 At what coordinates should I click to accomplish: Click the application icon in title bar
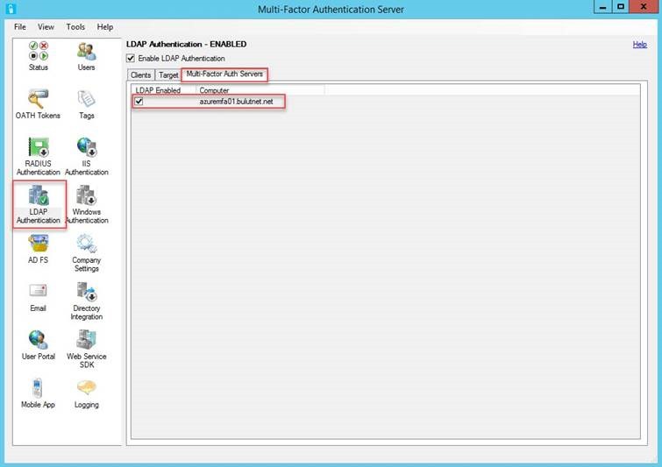click(x=11, y=9)
